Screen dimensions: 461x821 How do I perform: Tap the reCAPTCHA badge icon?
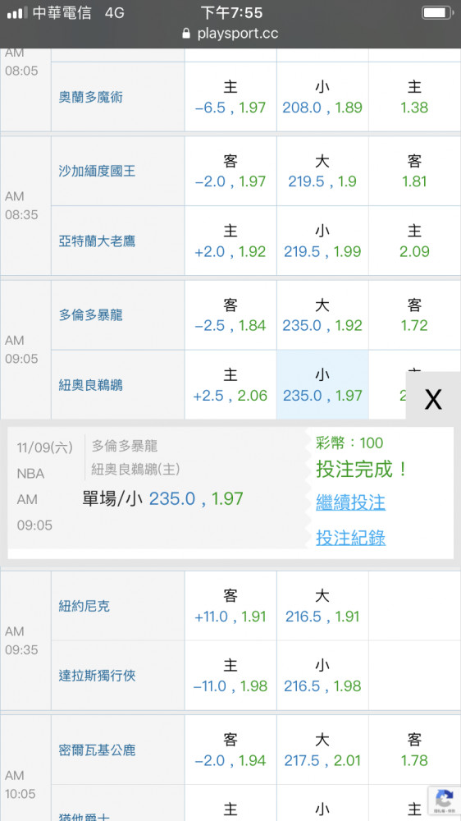click(445, 800)
